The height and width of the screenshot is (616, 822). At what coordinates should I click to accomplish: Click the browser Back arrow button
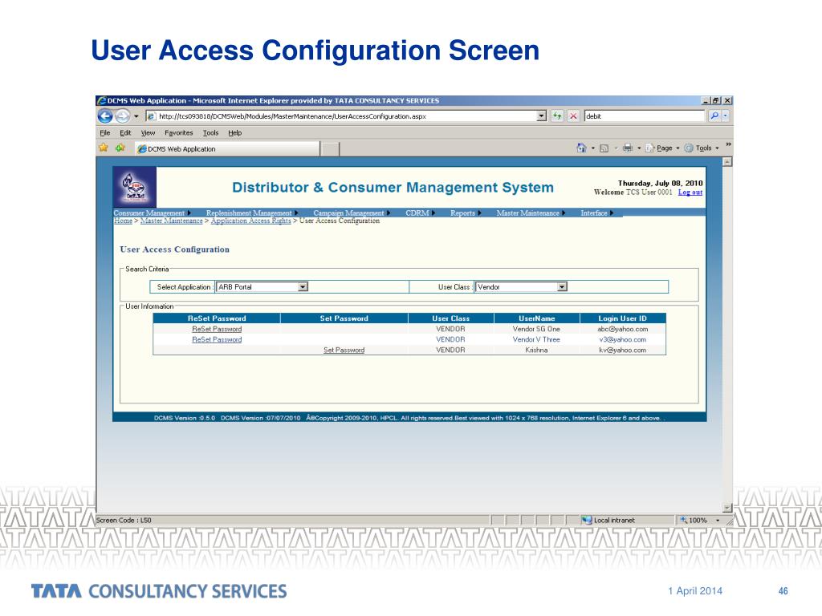(x=105, y=116)
